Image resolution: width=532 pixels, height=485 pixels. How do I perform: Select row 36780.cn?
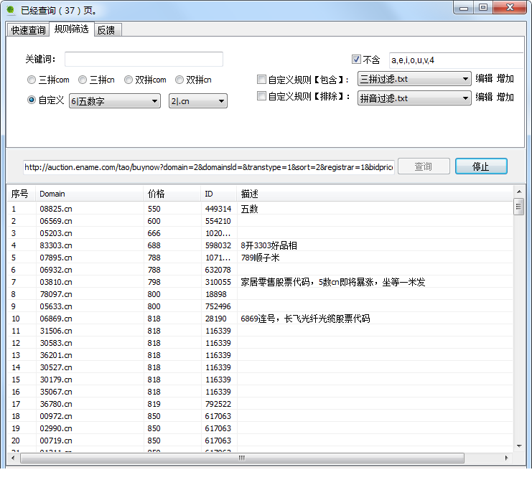click(260, 404)
